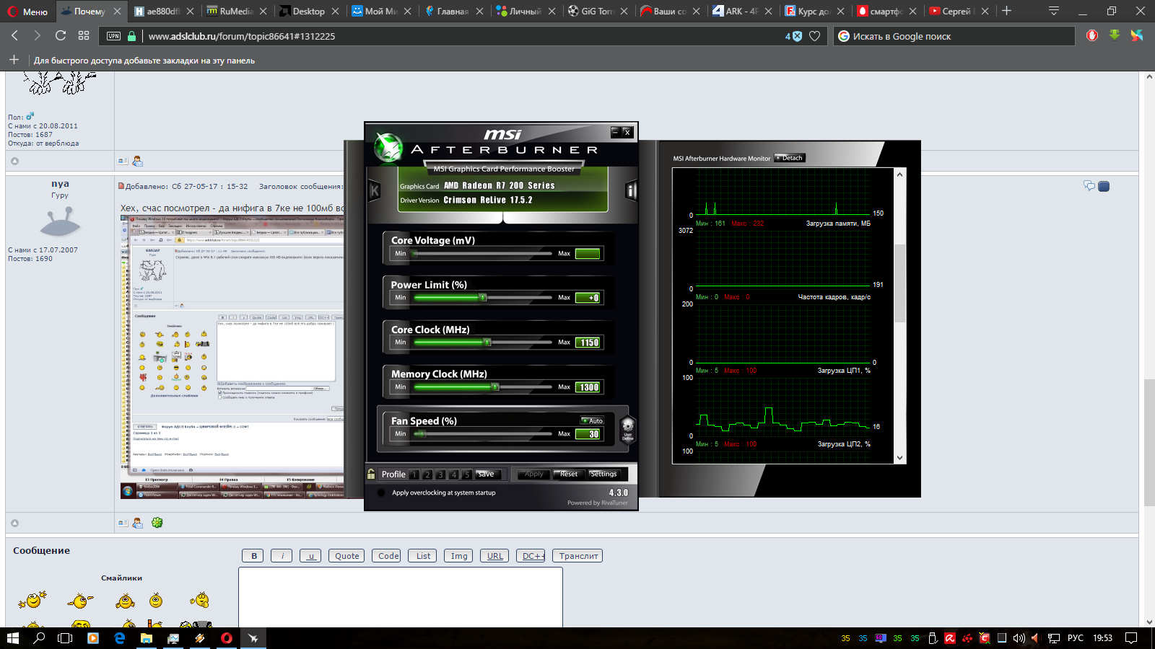
Task: Enable Apply overclocking at system startup
Action: coord(381,493)
